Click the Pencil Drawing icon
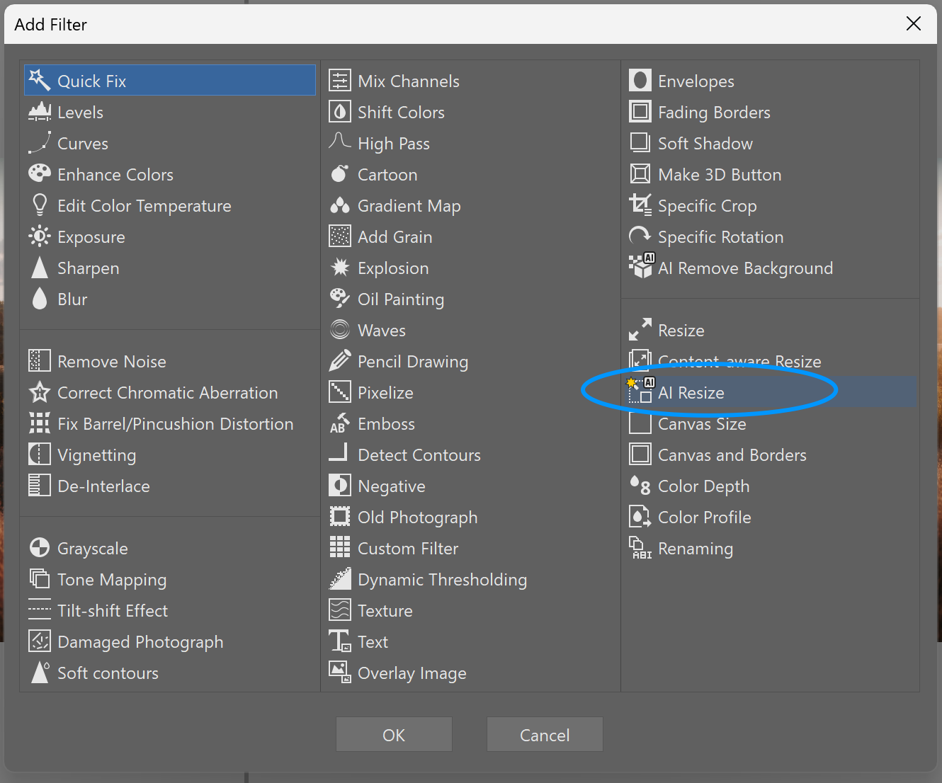 [x=340, y=361]
